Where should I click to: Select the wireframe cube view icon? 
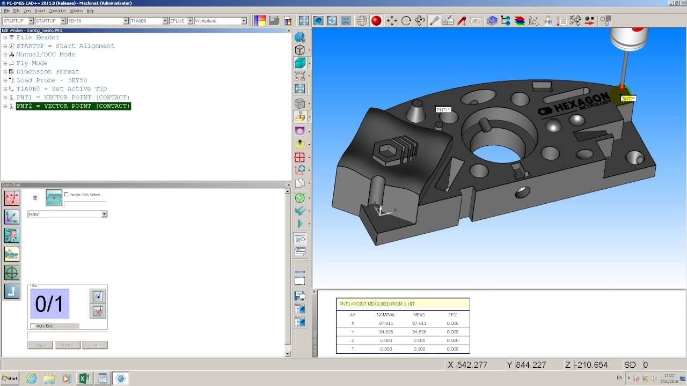pos(300,50)
